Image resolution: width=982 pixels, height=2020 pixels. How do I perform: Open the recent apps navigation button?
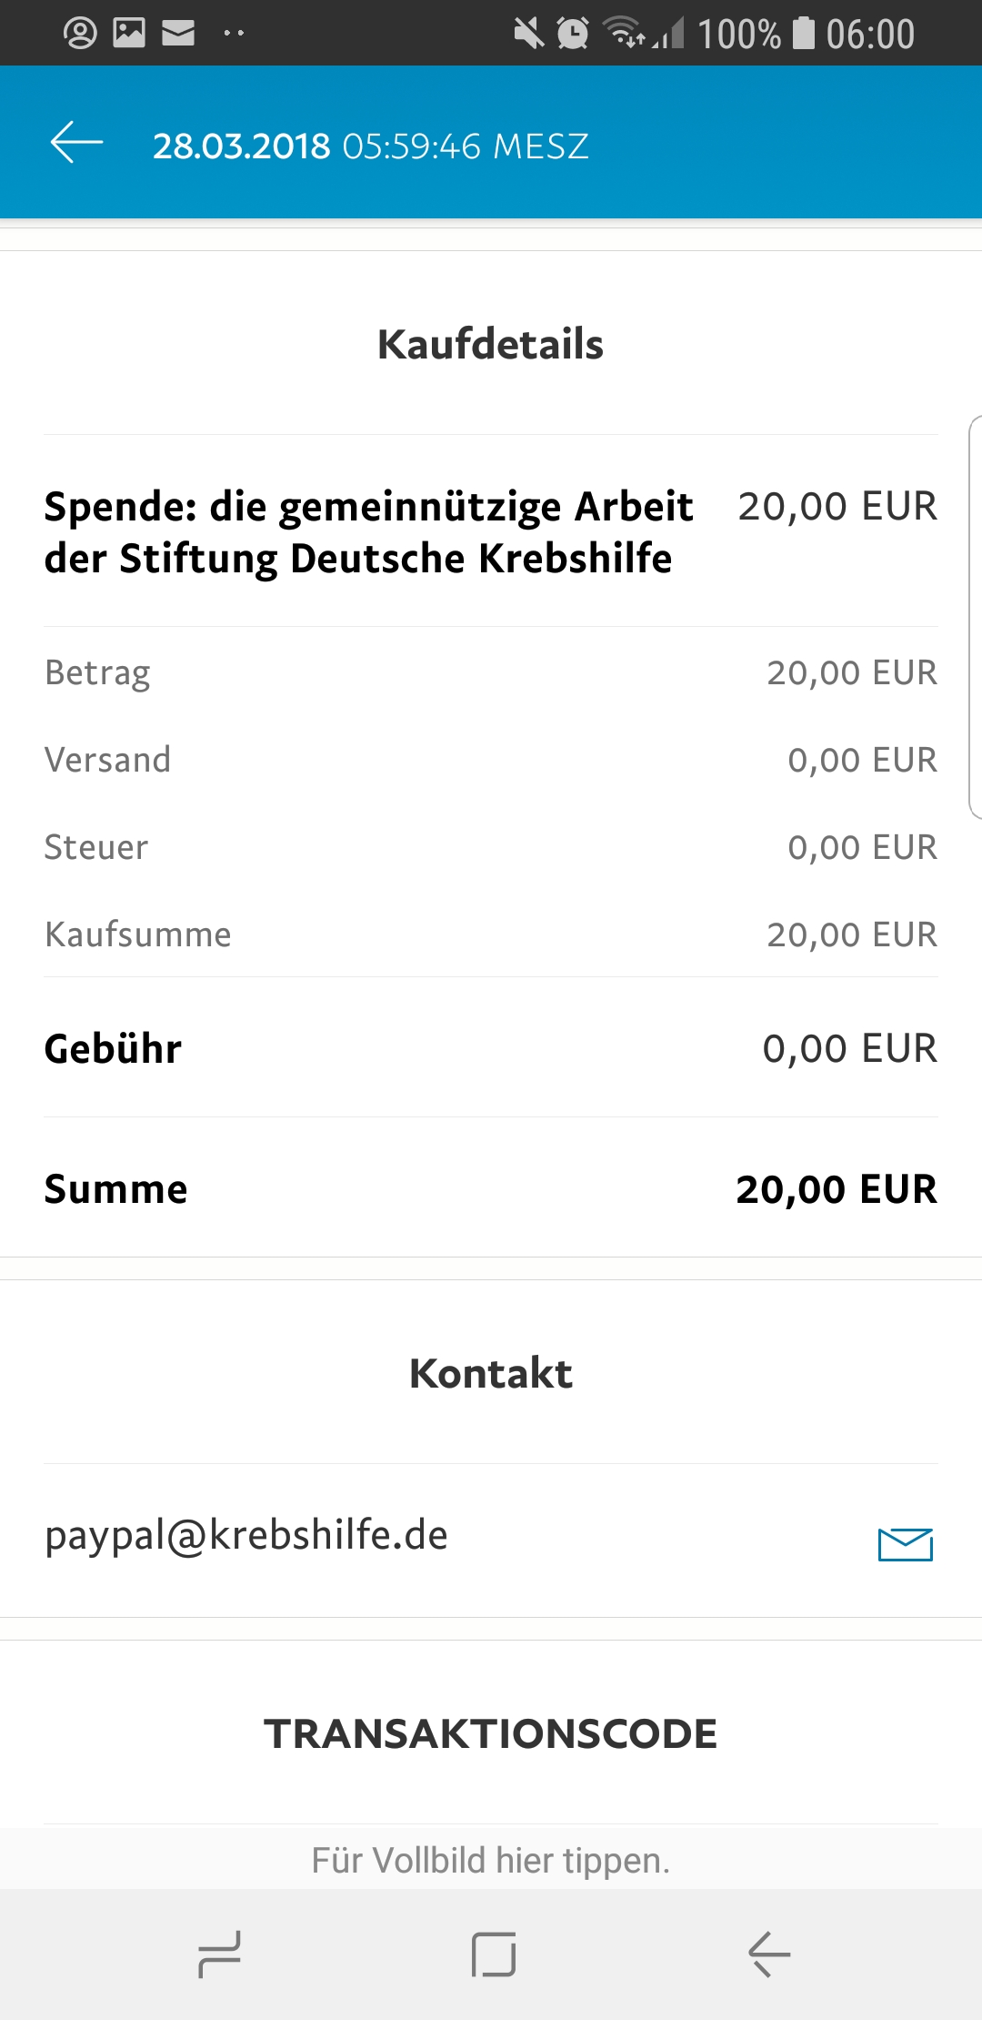219,1954
